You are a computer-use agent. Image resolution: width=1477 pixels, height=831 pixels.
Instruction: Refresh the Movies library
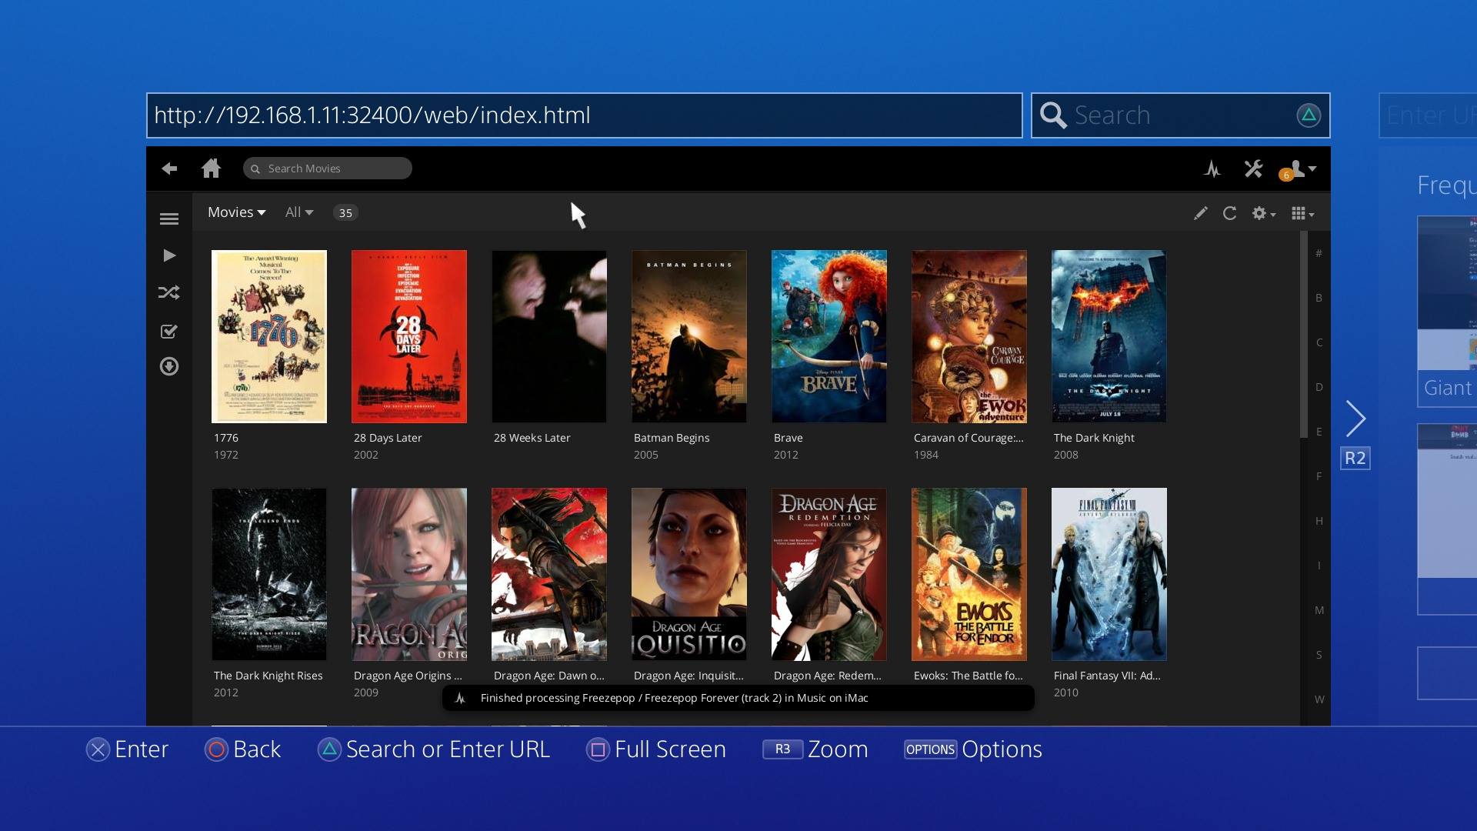(1229, 213)
